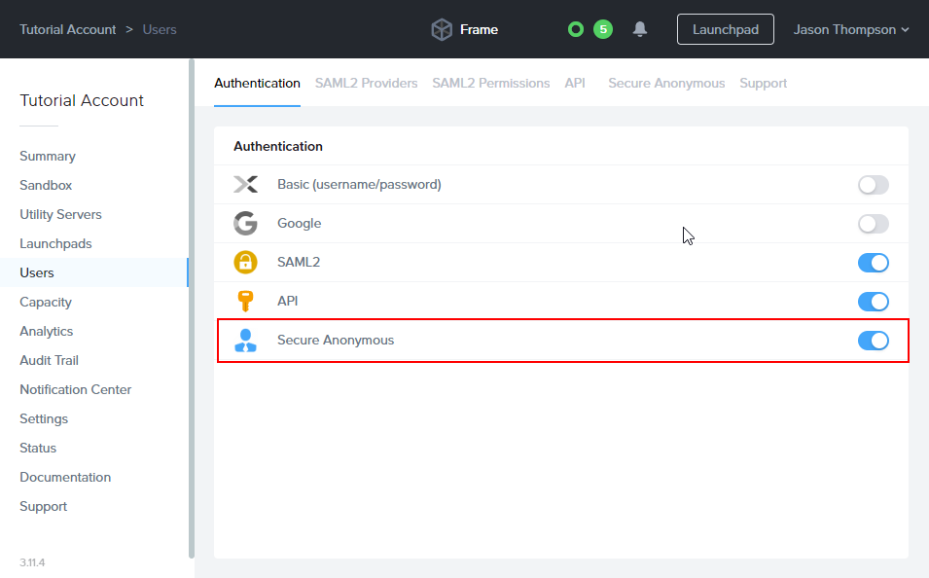Switch to the SAML2 Providers tab
929x578 pixels.
[x=366, y=84]
